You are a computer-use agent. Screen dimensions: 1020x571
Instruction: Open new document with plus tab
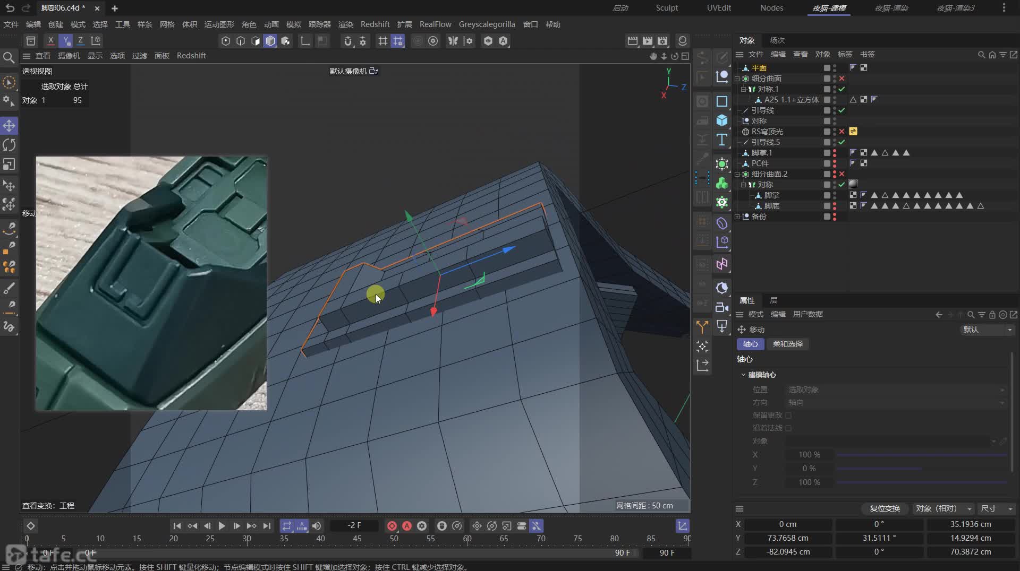pyautogui.click(x=115, y=8)
